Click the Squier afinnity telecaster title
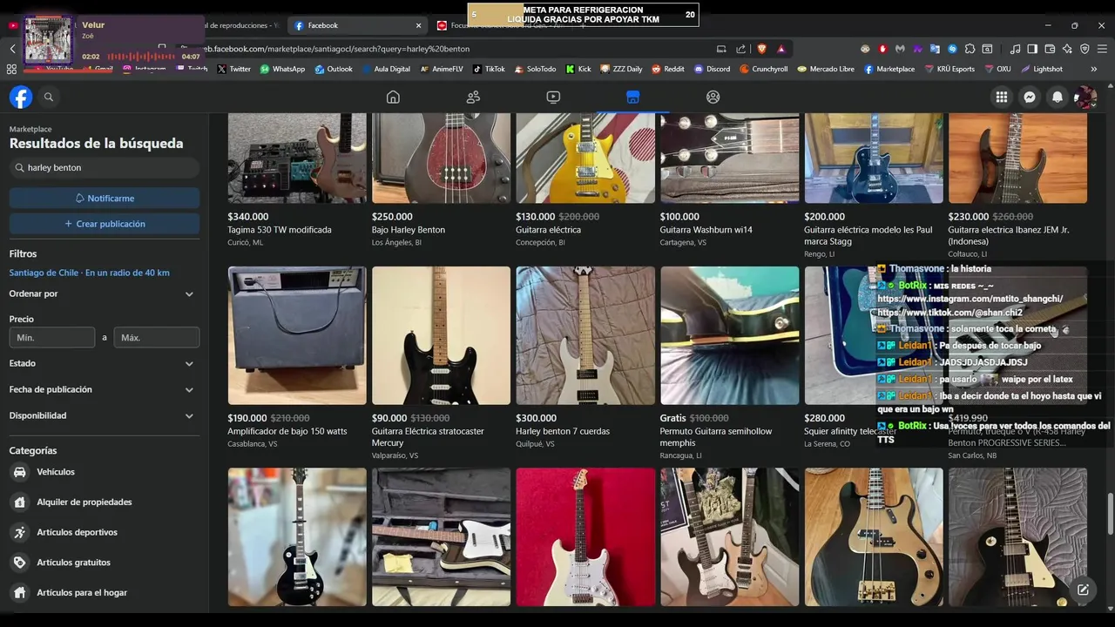 pos(850,431)
